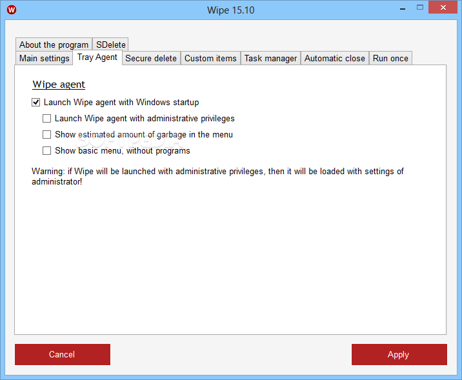Maximize the Wipe 15.10 window
This screenshot has height=380, width=462.
420,8
